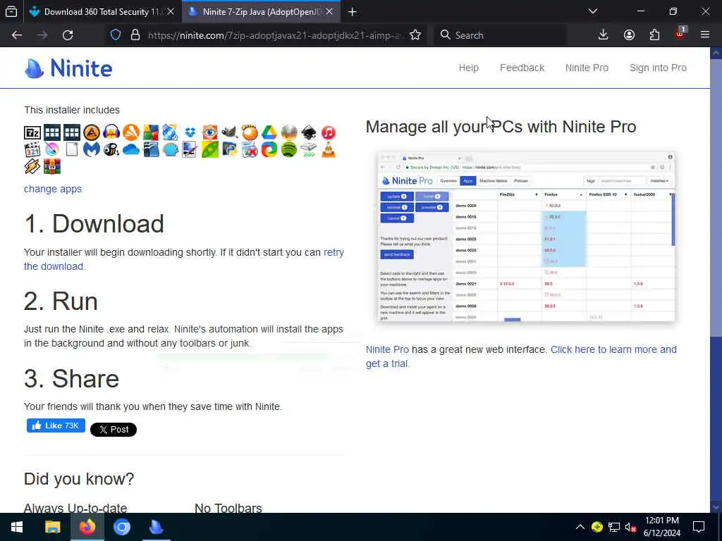Screen dimensions: 722x541
Task: Click the Avast orange icon
Action: (131, 133)
